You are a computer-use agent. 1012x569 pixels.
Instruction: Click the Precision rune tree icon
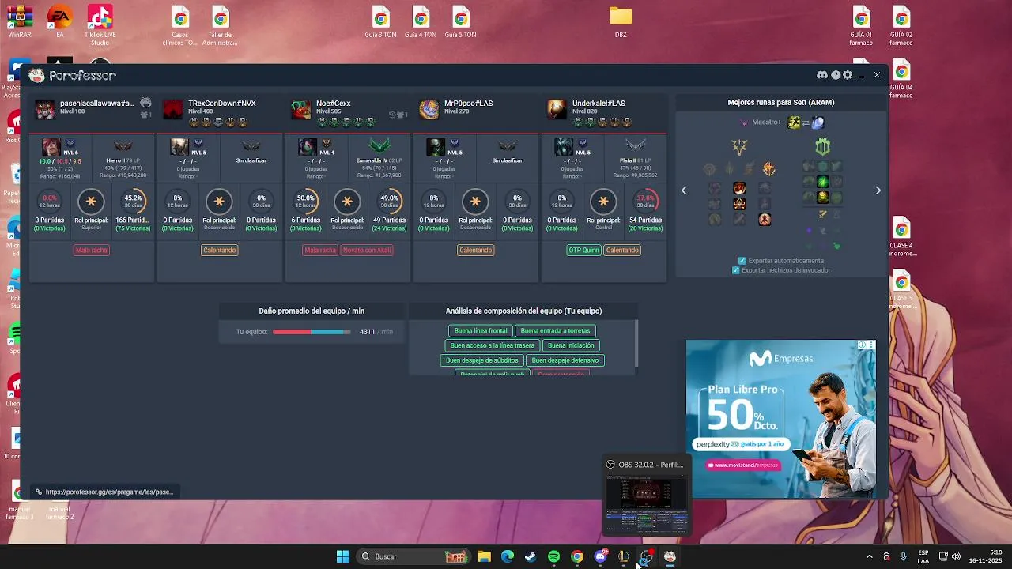739,147
